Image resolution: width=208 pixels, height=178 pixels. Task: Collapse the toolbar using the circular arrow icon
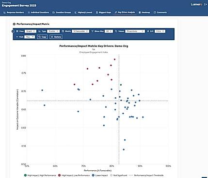[13, 31]
